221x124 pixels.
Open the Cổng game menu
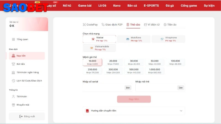189,6
